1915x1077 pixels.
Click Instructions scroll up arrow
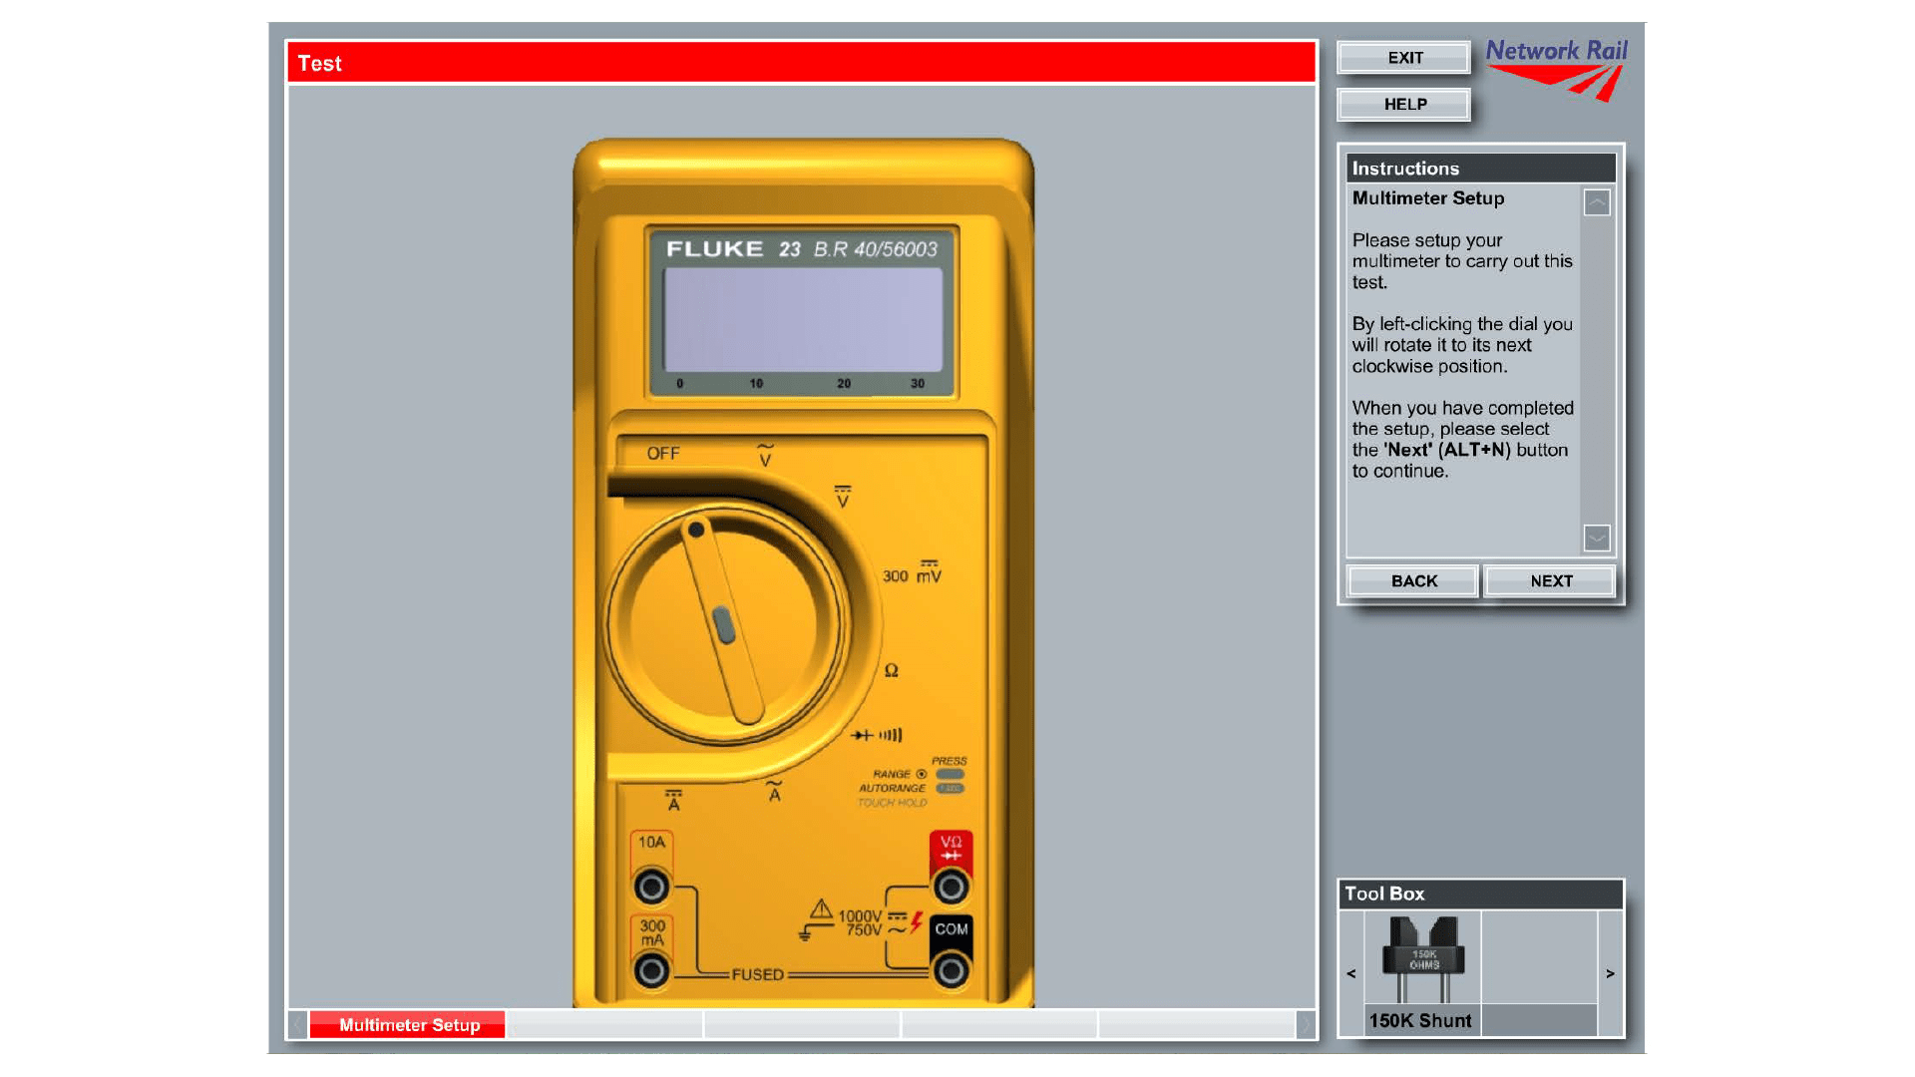[1597, 202]
